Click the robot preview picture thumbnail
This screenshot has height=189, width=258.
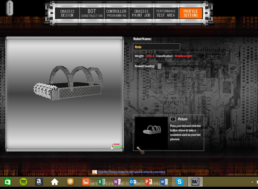pyautogui.click(x=151, y=133)
